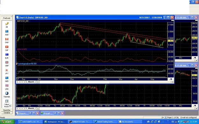
Task: Open the Tutorials globe icon
Action: pyautogui.click(x=7, y=93)
